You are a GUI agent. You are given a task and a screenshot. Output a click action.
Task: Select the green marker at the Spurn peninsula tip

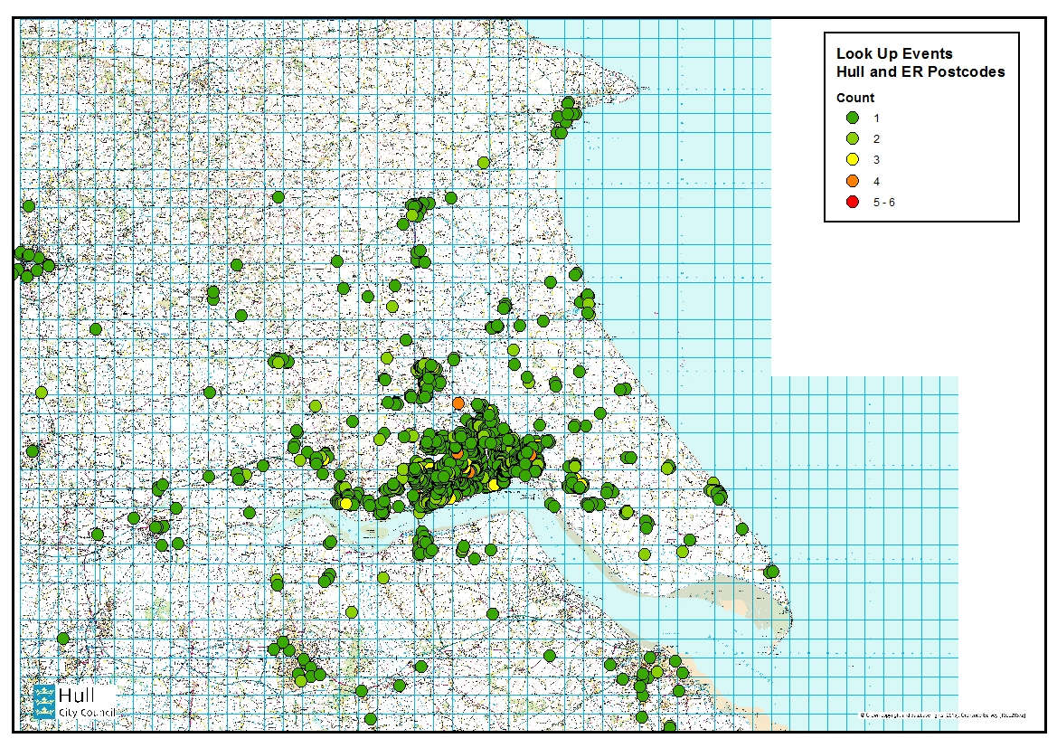(771, 572)
